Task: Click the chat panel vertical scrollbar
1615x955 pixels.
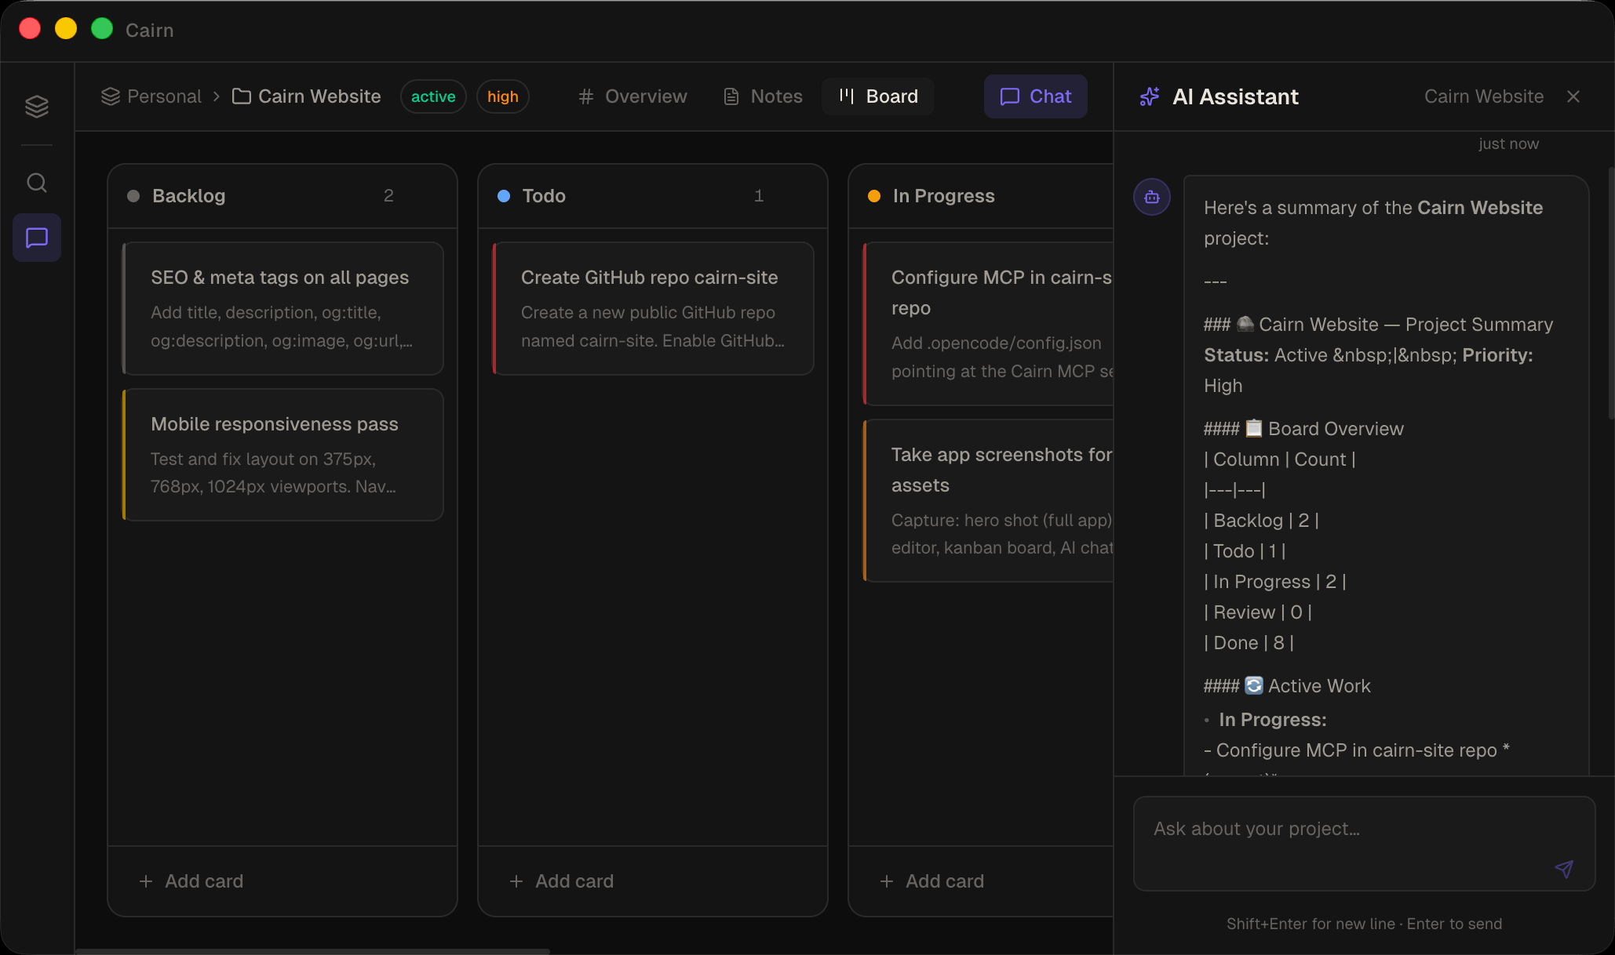Action: point(1610,293)
